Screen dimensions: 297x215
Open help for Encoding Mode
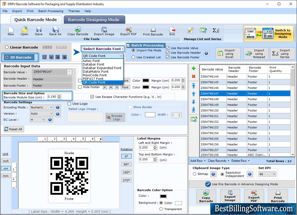[58, 107]
